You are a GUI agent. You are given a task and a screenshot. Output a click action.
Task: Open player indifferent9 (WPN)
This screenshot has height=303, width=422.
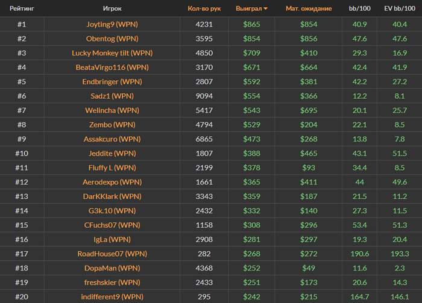[112, 297]
